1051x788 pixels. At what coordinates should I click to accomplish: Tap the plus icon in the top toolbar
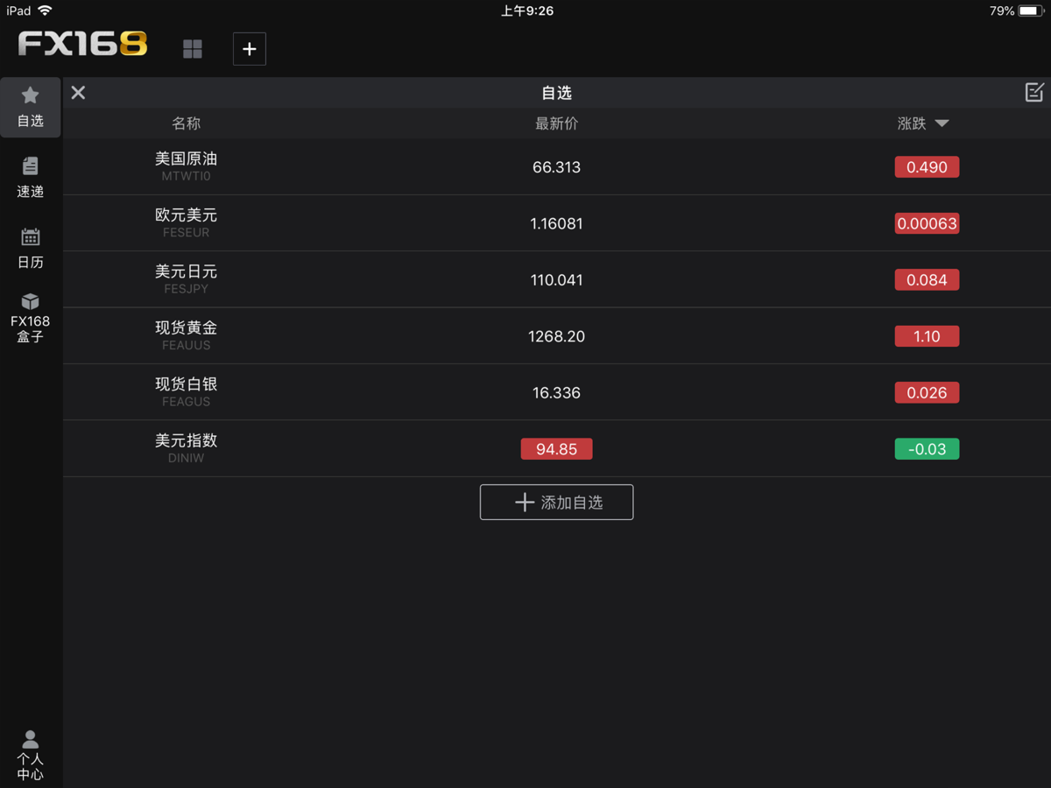pyautogui.click(x=249, y=49)
